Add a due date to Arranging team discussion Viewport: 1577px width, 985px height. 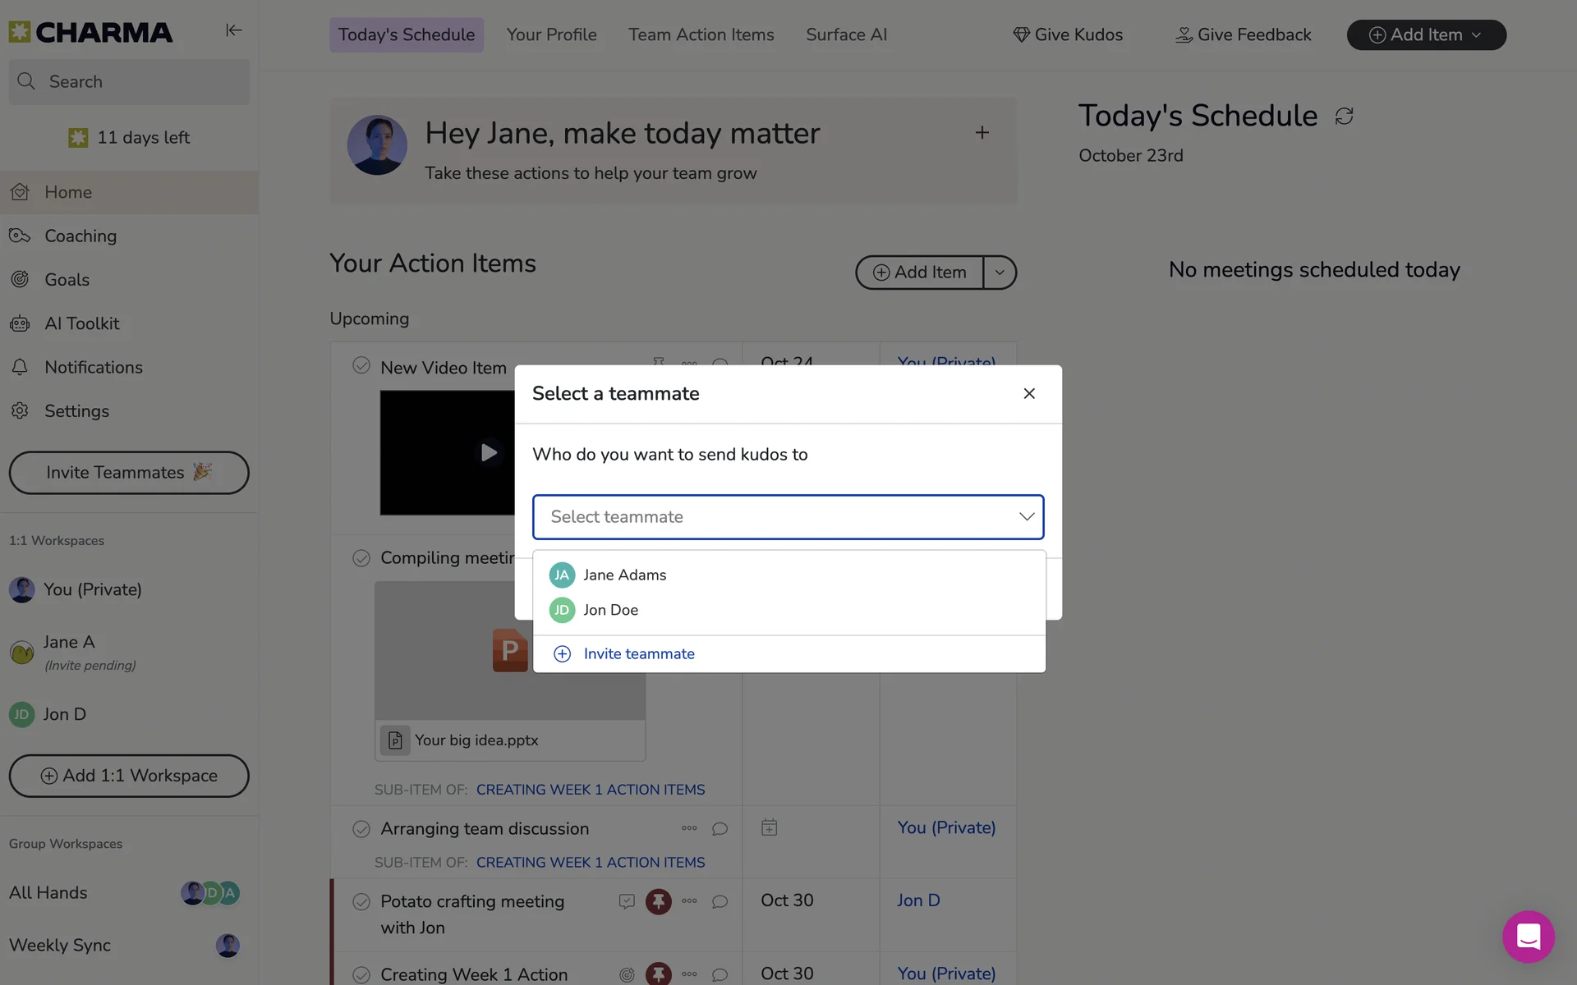coord(769,827)
